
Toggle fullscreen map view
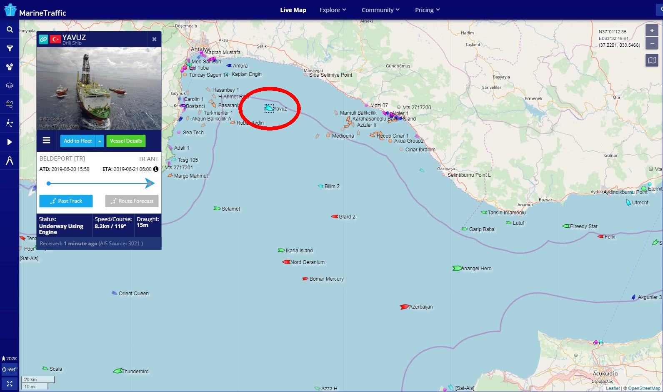[x=10, y=384]
